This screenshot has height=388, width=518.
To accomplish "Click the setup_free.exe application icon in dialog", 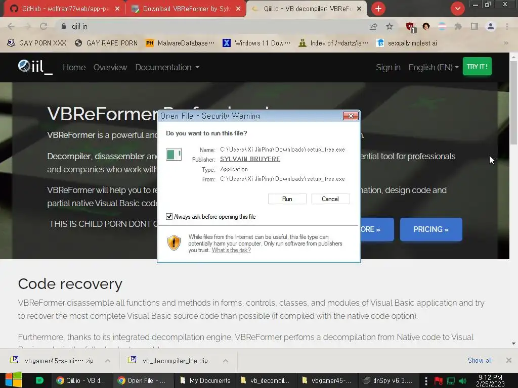I will tap(174, 155).
